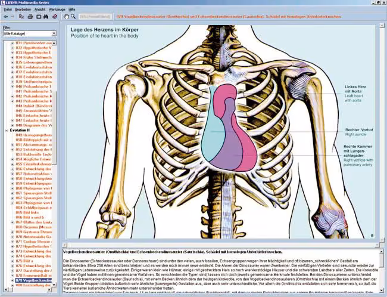Expand tree item 051 Abstammungs
Screen dimensions: 387x297
12,145
